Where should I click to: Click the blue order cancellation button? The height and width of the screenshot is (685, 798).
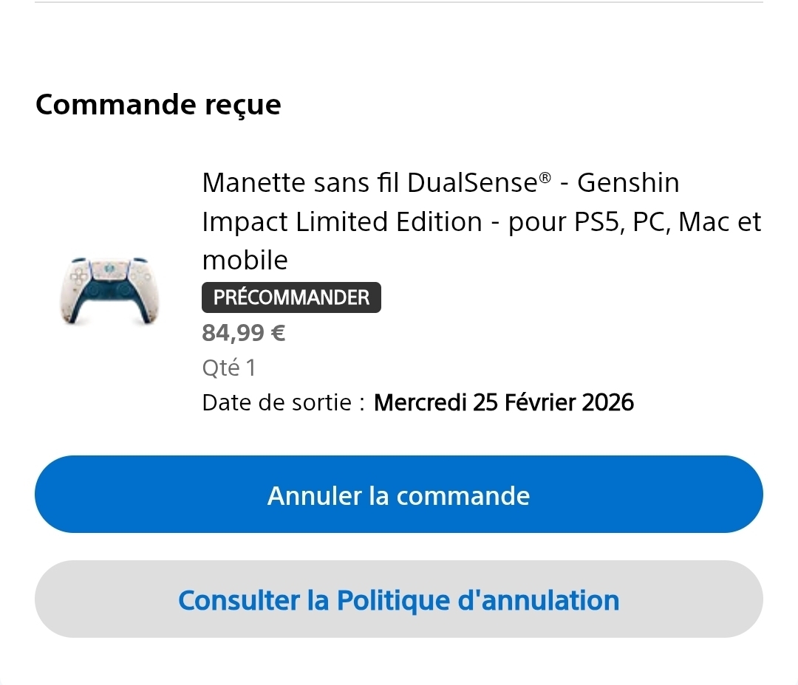(398, 495)
